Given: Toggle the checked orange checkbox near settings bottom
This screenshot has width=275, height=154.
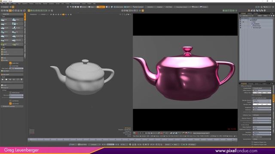Looking at the screenshot, I should pos(10,104).
